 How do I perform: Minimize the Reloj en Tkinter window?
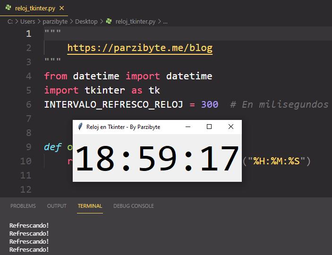(188, 127)
